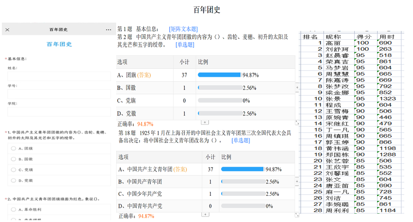
Task: Click the 小计 column header in question 2 table
Action: [x=184, y=62]
